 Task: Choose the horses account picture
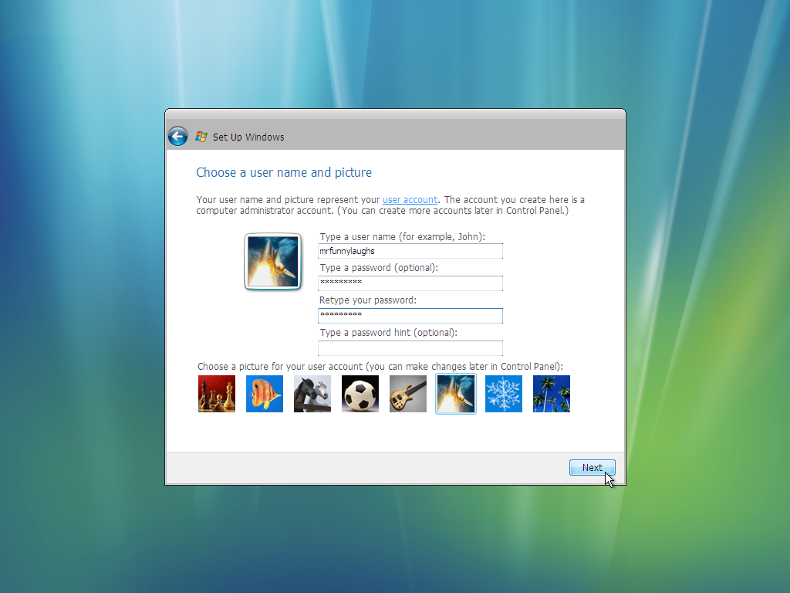[x=312, y=394]
